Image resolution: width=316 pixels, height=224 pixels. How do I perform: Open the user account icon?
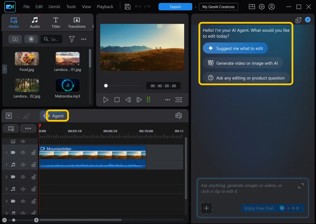(x=271, y=7)
